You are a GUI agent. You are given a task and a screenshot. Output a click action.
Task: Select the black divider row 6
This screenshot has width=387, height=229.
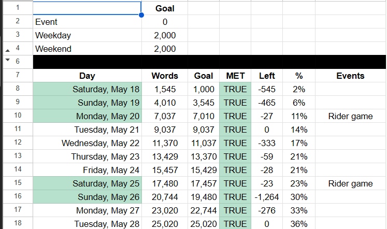[x=209, y=62]
